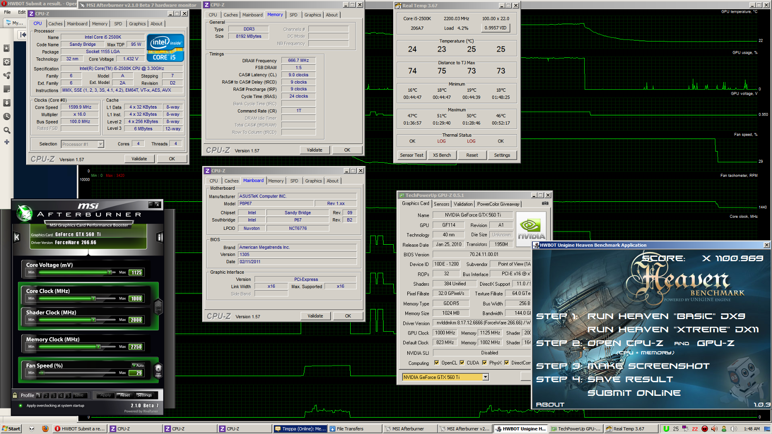This screenshot has height=434, width=772.
Task: Open Afterburner Settings button
Action: point(144,395)
